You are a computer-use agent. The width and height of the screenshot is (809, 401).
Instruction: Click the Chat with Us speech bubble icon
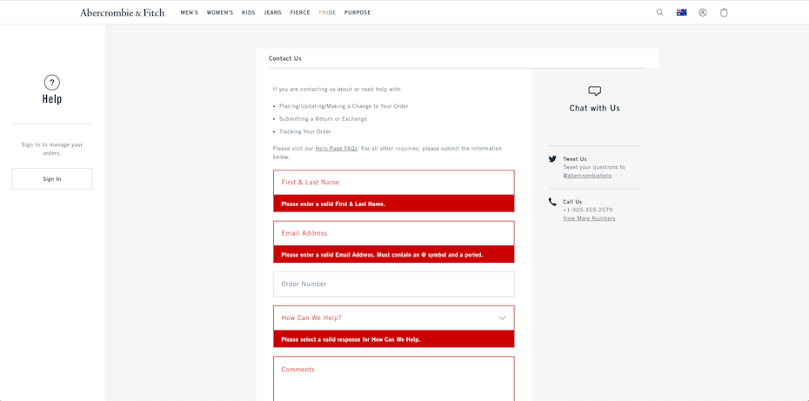click(594, 91)
